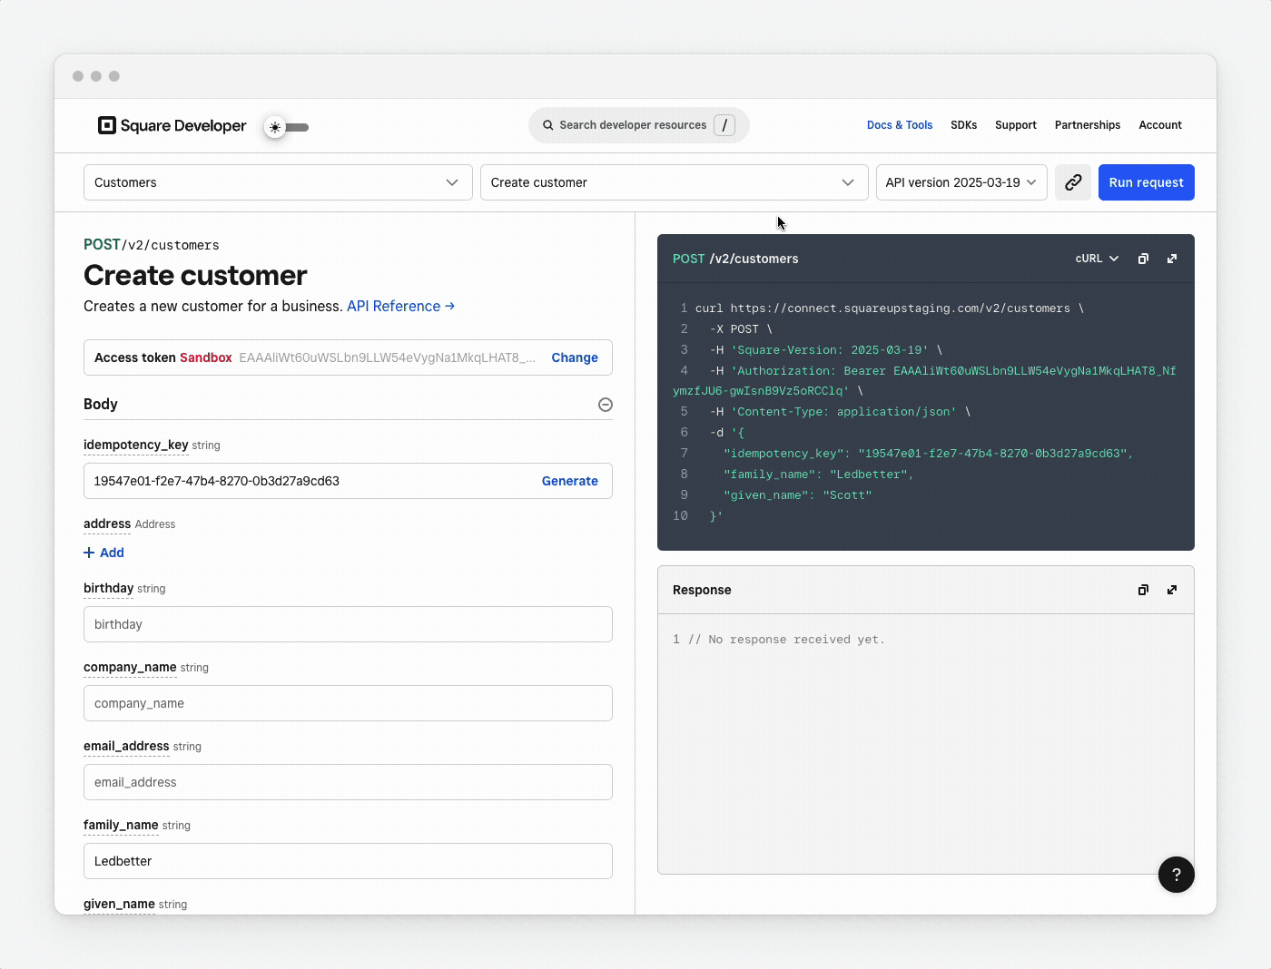
Task: Expand the Response panel fullscreen
Action: [1172, 590]
